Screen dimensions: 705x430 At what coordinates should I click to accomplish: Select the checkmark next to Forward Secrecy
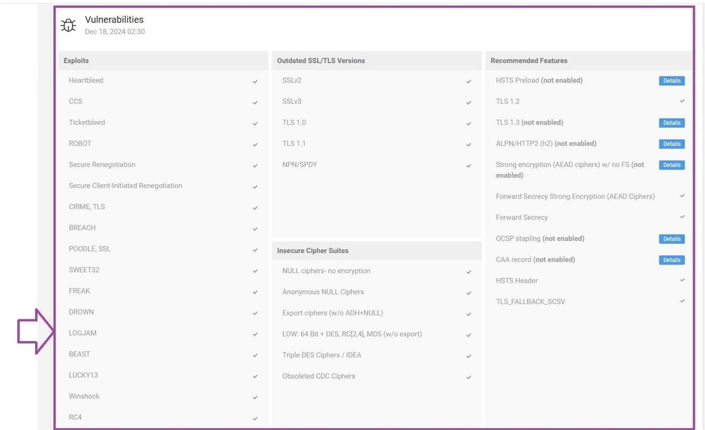click(x=682, y=218)
